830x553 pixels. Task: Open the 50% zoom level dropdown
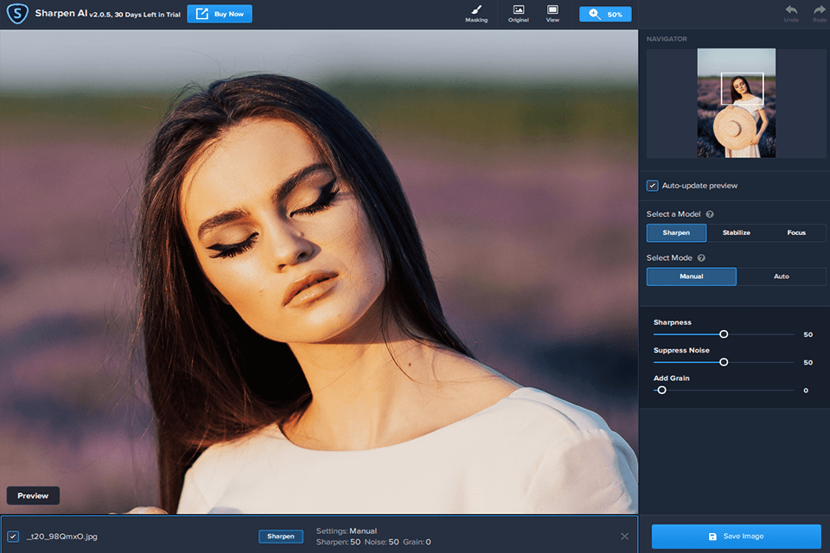click(605, 15)
